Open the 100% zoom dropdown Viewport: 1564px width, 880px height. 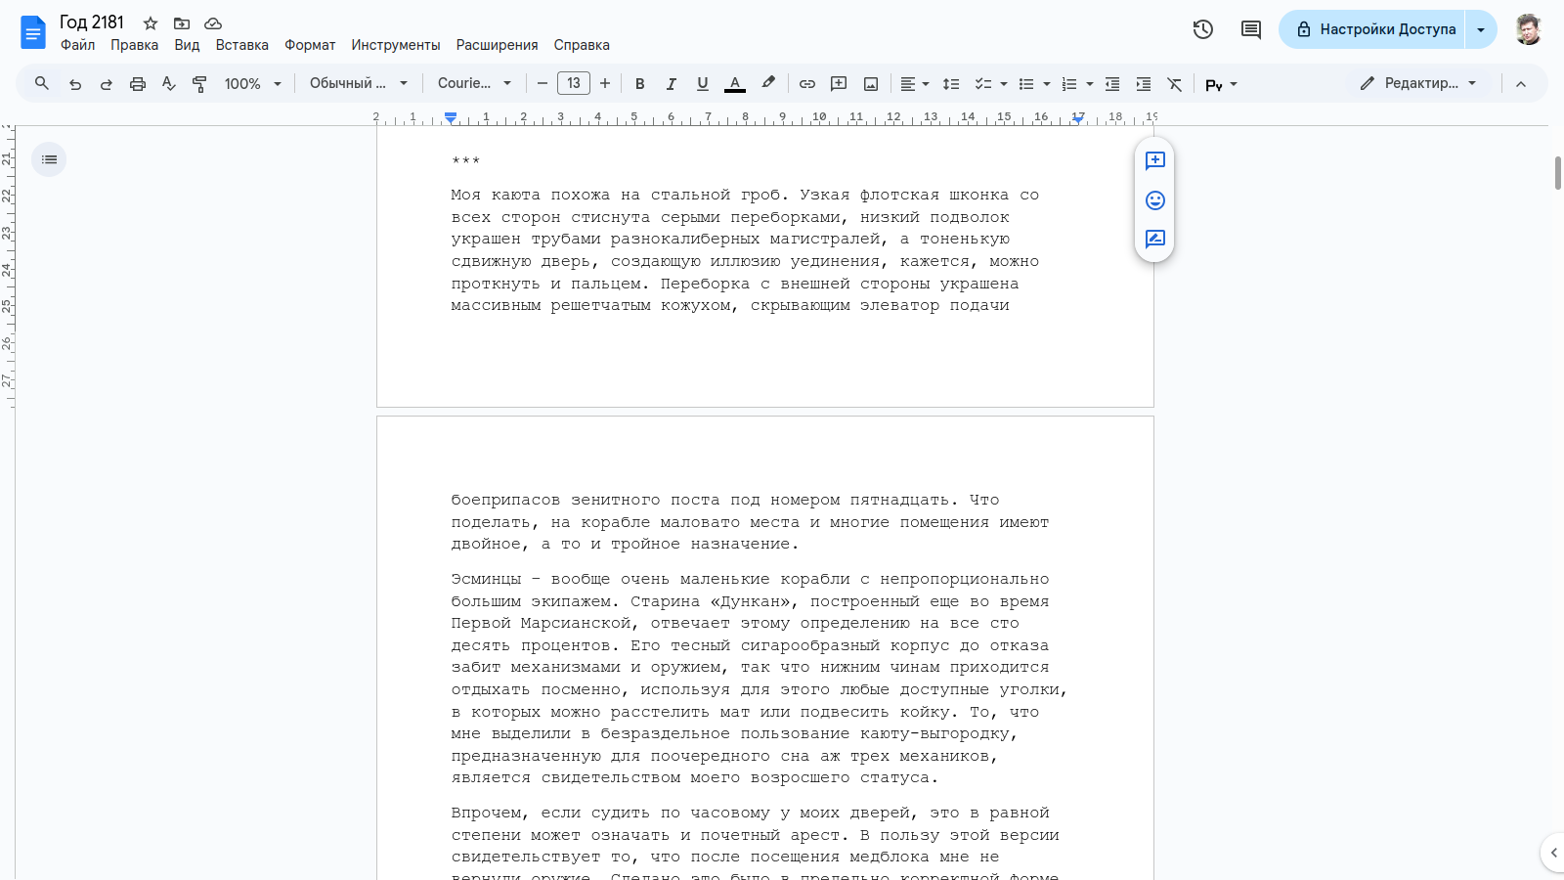(x=253, y=84)
